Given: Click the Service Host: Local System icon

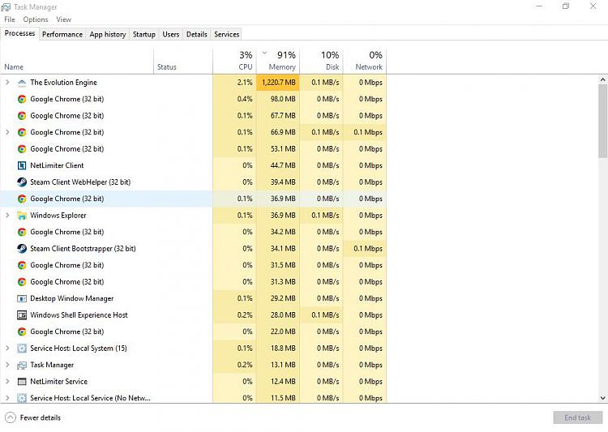Looking at the screenshot, I should 22,349.
